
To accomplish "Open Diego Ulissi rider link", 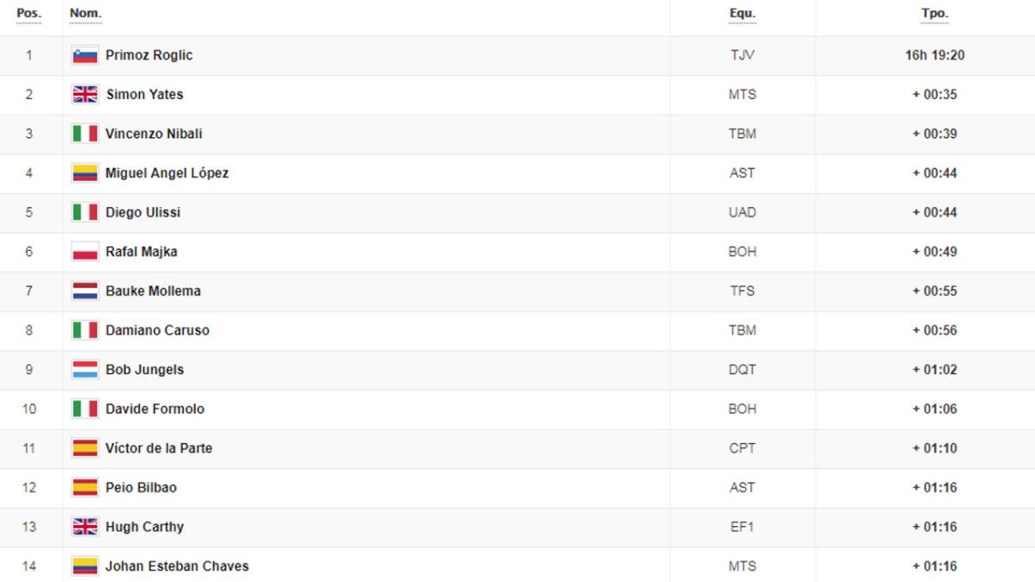I will pos(143,212).
